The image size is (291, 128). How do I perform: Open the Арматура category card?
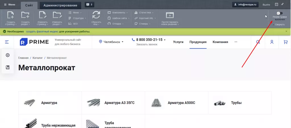coord(50,103)
